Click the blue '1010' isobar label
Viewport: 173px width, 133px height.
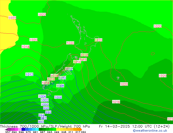(62, 78)
